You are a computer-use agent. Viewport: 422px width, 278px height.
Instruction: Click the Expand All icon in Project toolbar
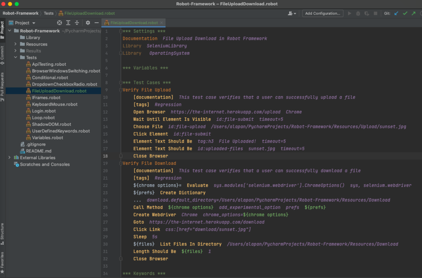click(x=68, y=23)
